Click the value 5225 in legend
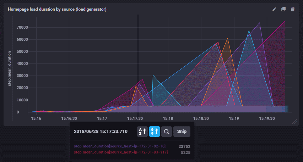This screenshot has width=303, height=162. point(185,152)
